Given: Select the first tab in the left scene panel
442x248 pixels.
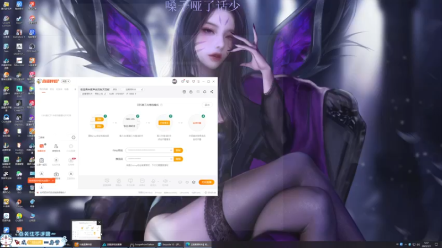Looking at the screenshot, I should pos(44,89).
